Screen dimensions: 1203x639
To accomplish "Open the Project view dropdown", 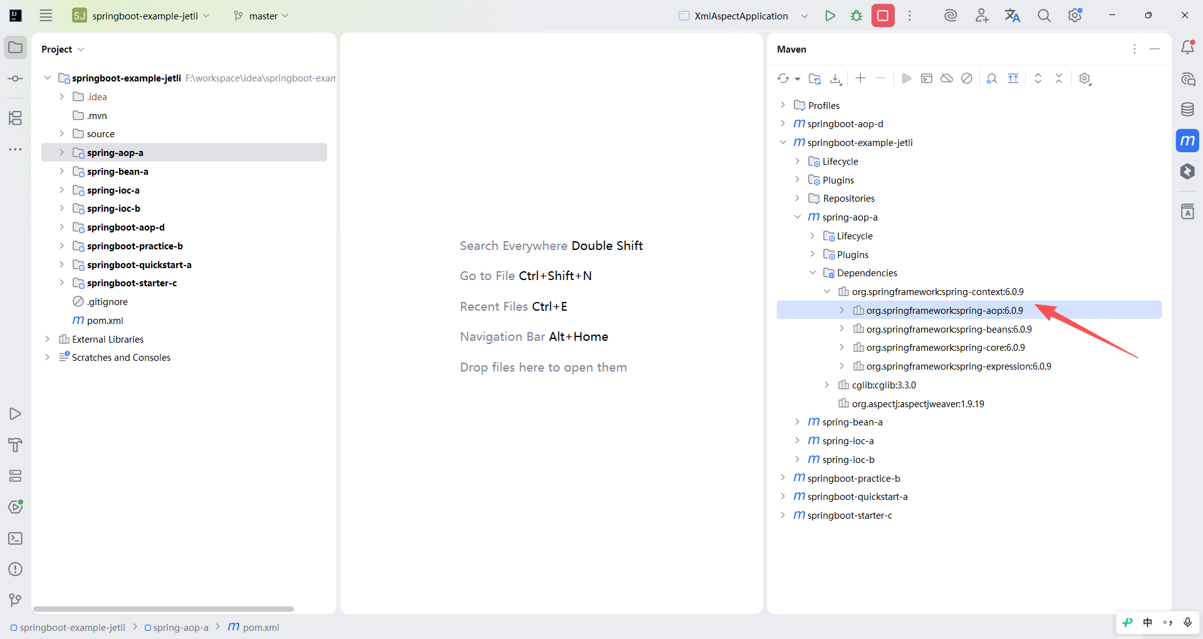I will point(63,49).
